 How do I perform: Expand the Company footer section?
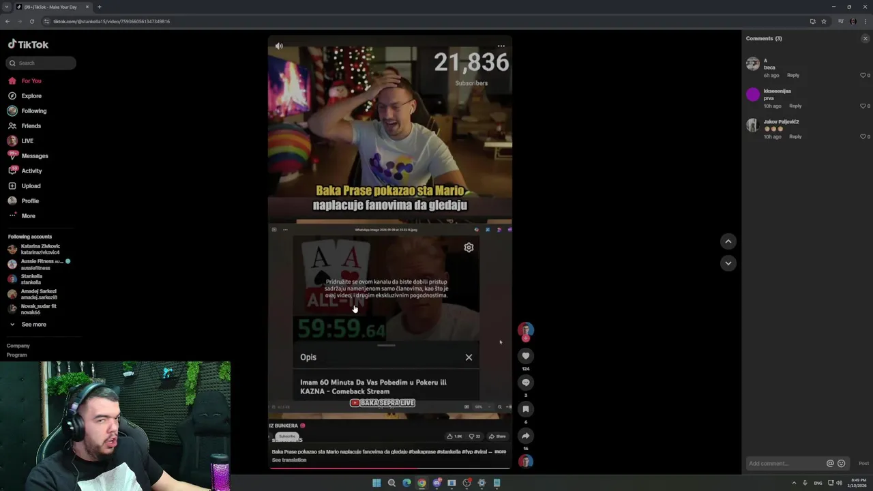(x=18, y=346)
